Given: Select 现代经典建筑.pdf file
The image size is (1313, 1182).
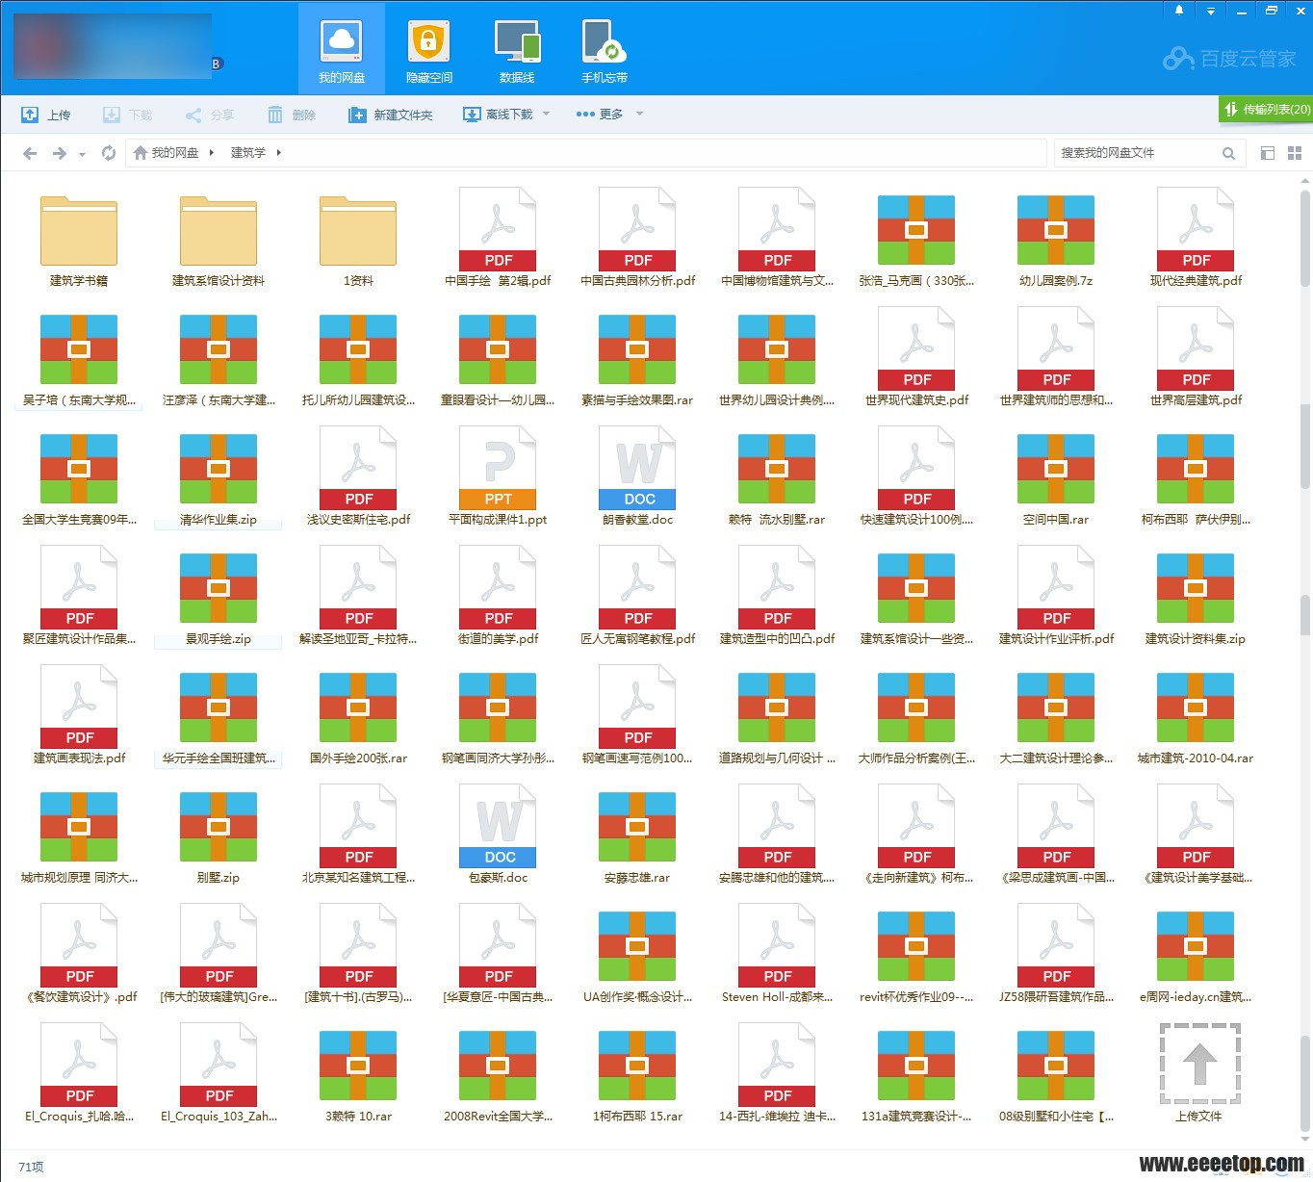Looking at the screenshot, I should 1196,240.
